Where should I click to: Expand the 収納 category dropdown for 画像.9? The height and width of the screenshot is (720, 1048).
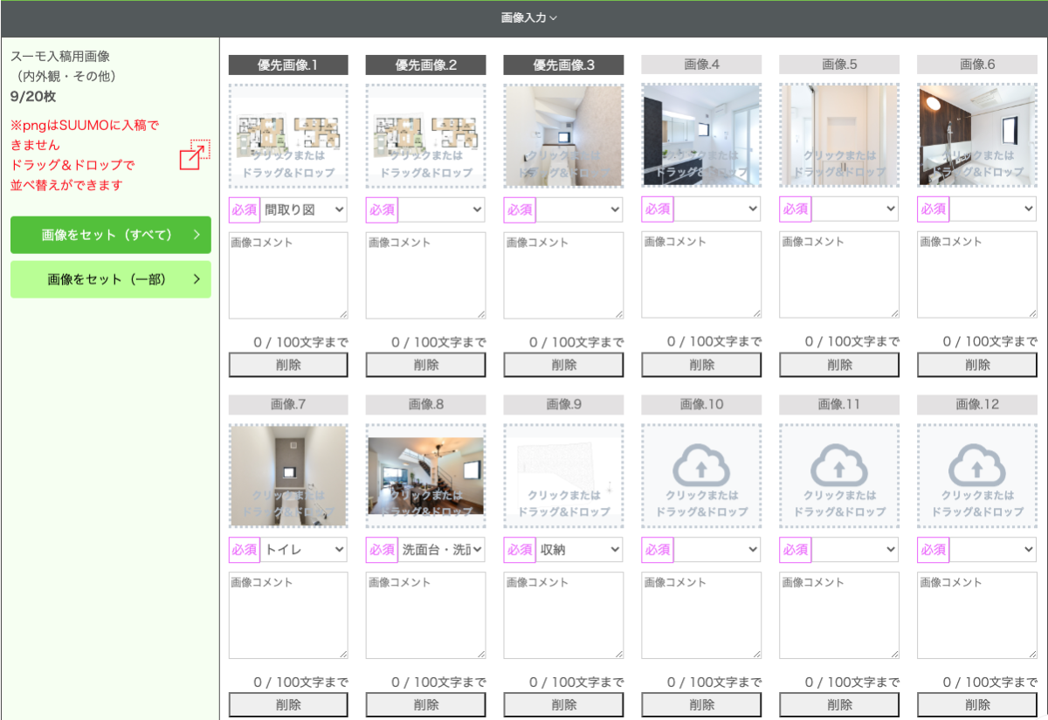pyautogui.click(x=579, y=550)
